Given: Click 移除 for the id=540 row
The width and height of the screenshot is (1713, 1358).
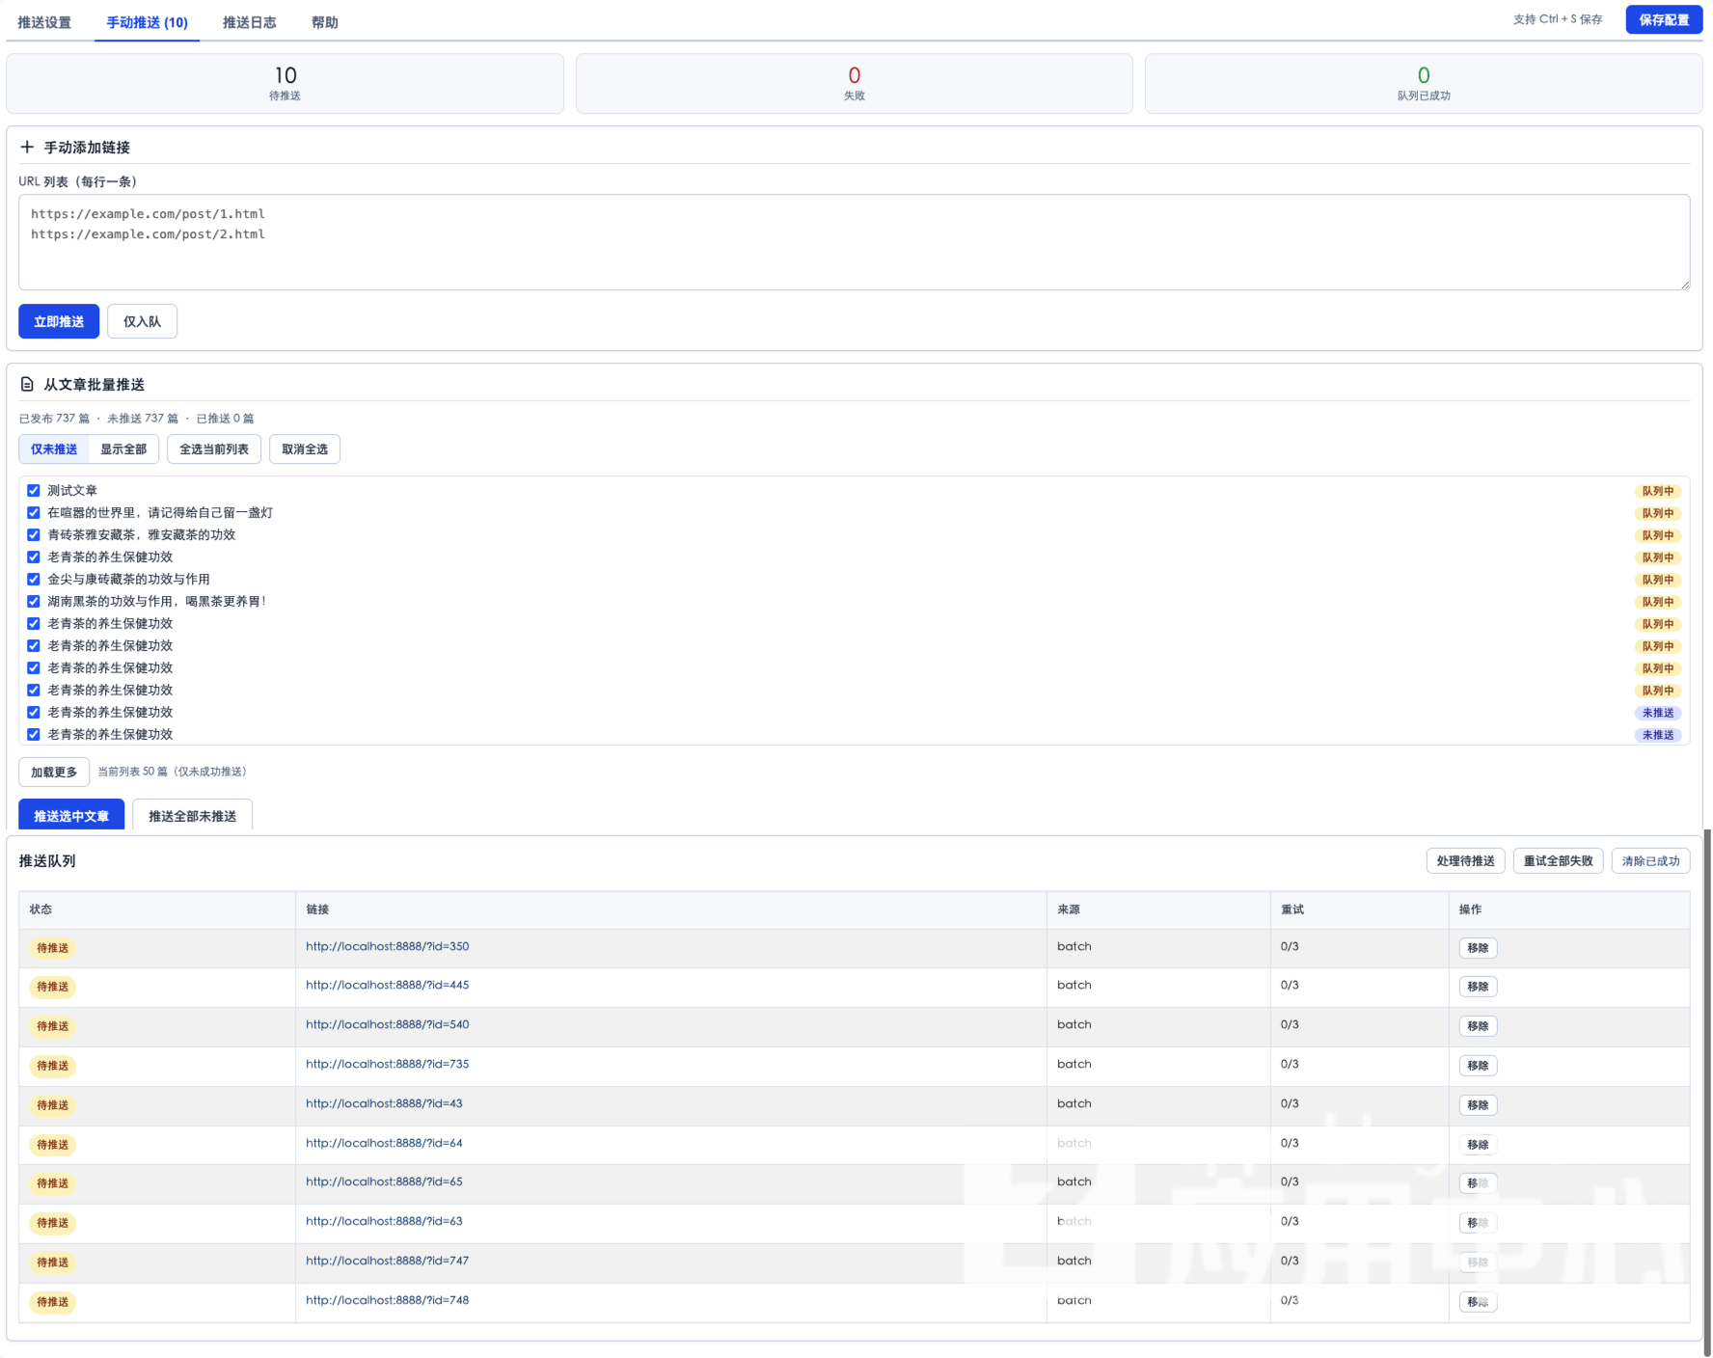Looking at the screenshot, I should 1478,1026.
